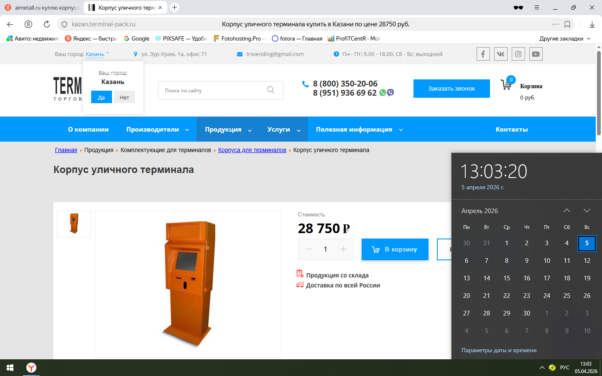The width and height of the screenshot is (602, 376).
Task: Open 'ProfiTCentR' bookmark
Action: point(354,38)
